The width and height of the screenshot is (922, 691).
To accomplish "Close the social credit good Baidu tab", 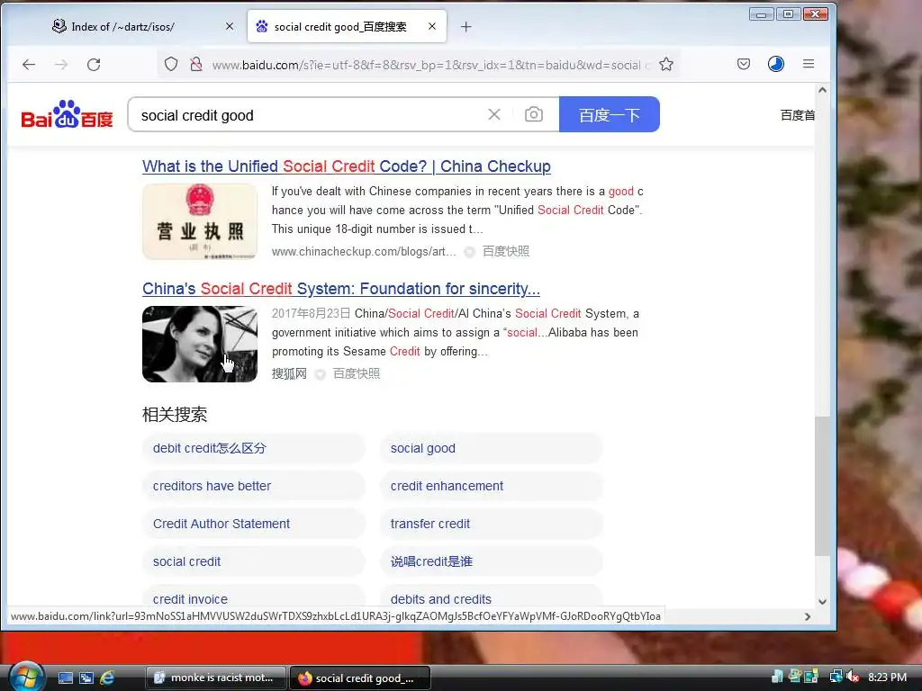I will tap(432, 26).
